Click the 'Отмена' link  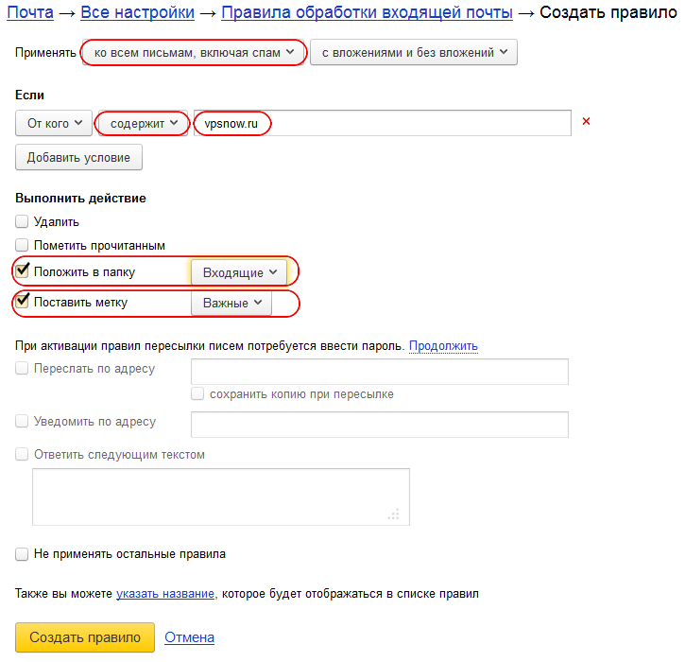pos(189,637)
